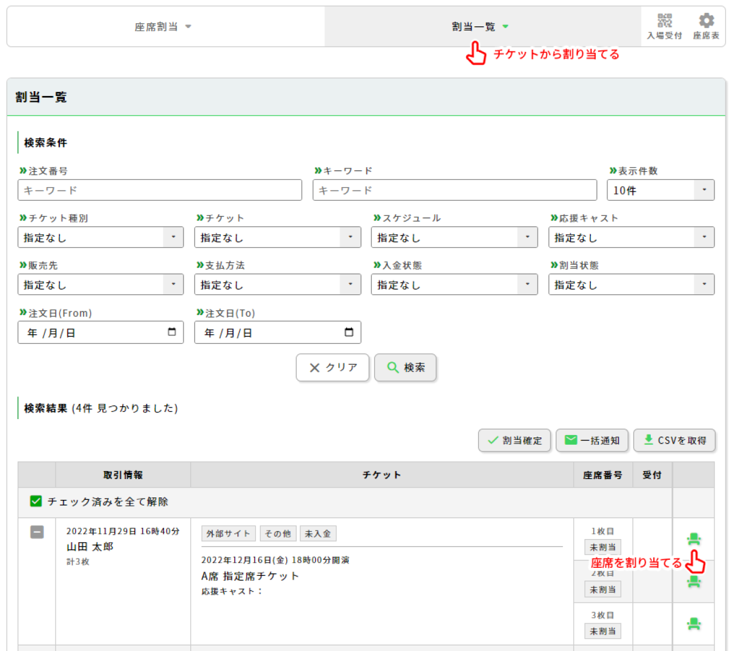Switch to the 座席割当 tab
The width and height of the screenshot is (734, 651).
click(163, 27)
